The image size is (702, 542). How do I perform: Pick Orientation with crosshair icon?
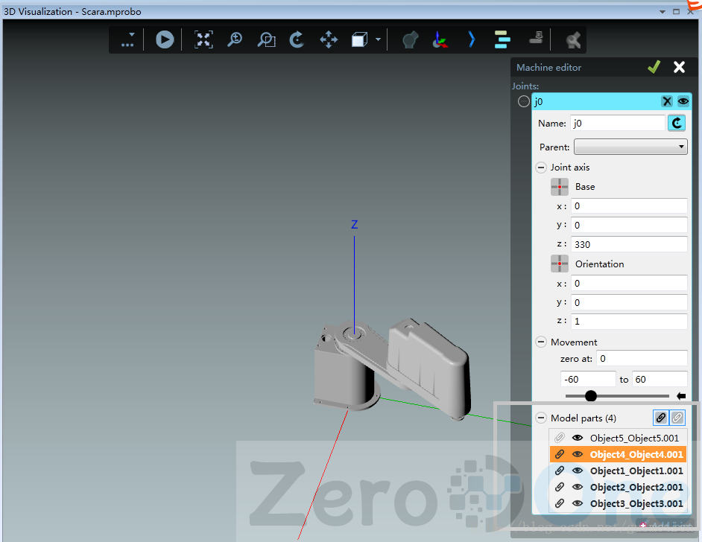[559, 264]
